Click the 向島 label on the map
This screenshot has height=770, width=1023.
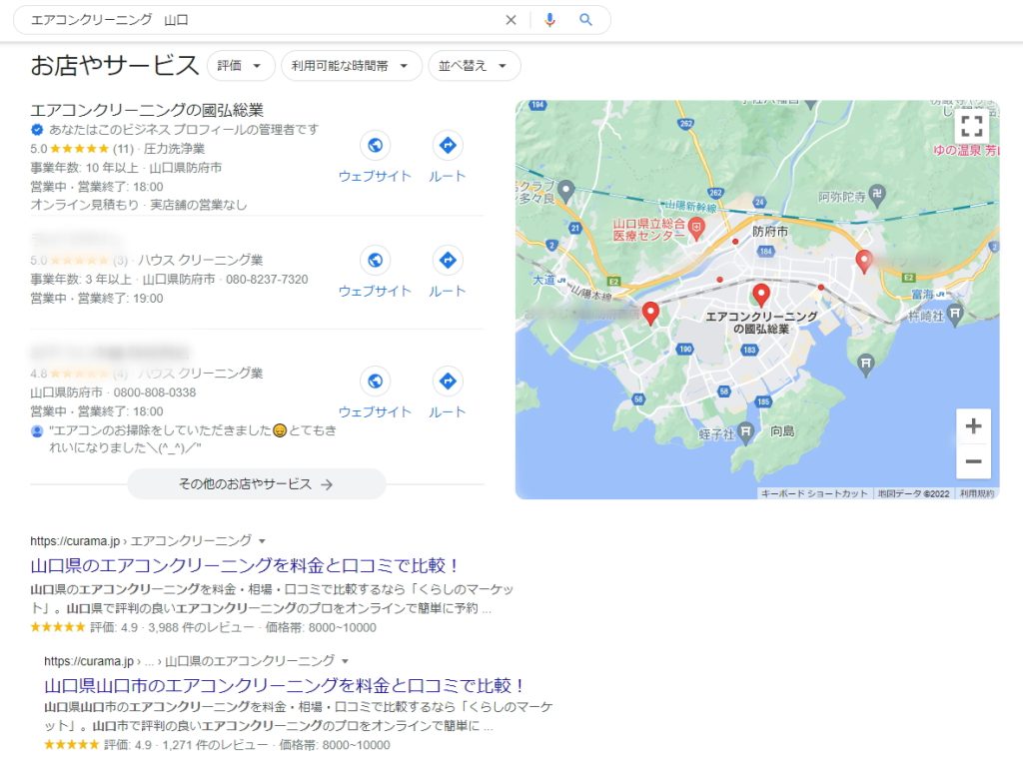pos(782,431)
